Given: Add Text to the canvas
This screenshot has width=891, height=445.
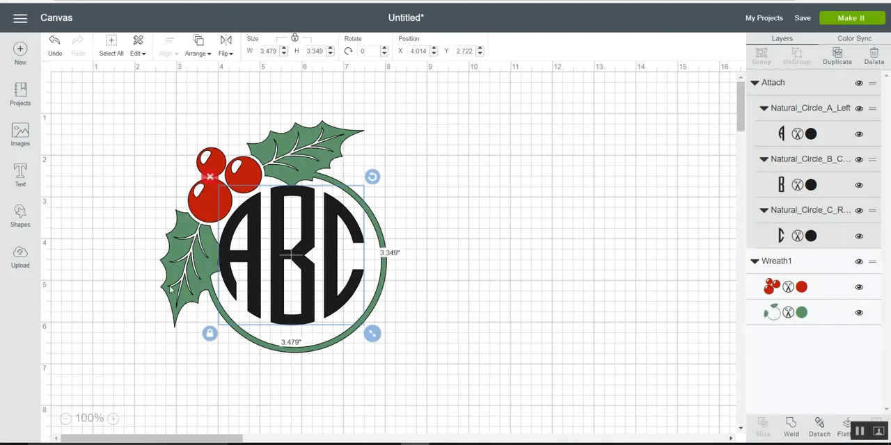Looking at the screenshot, I should coord(20,175).
